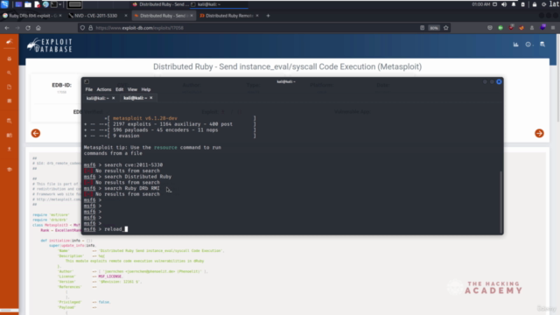Open the Kali applications menu icon
560x315 pixels.
[4, 4]
